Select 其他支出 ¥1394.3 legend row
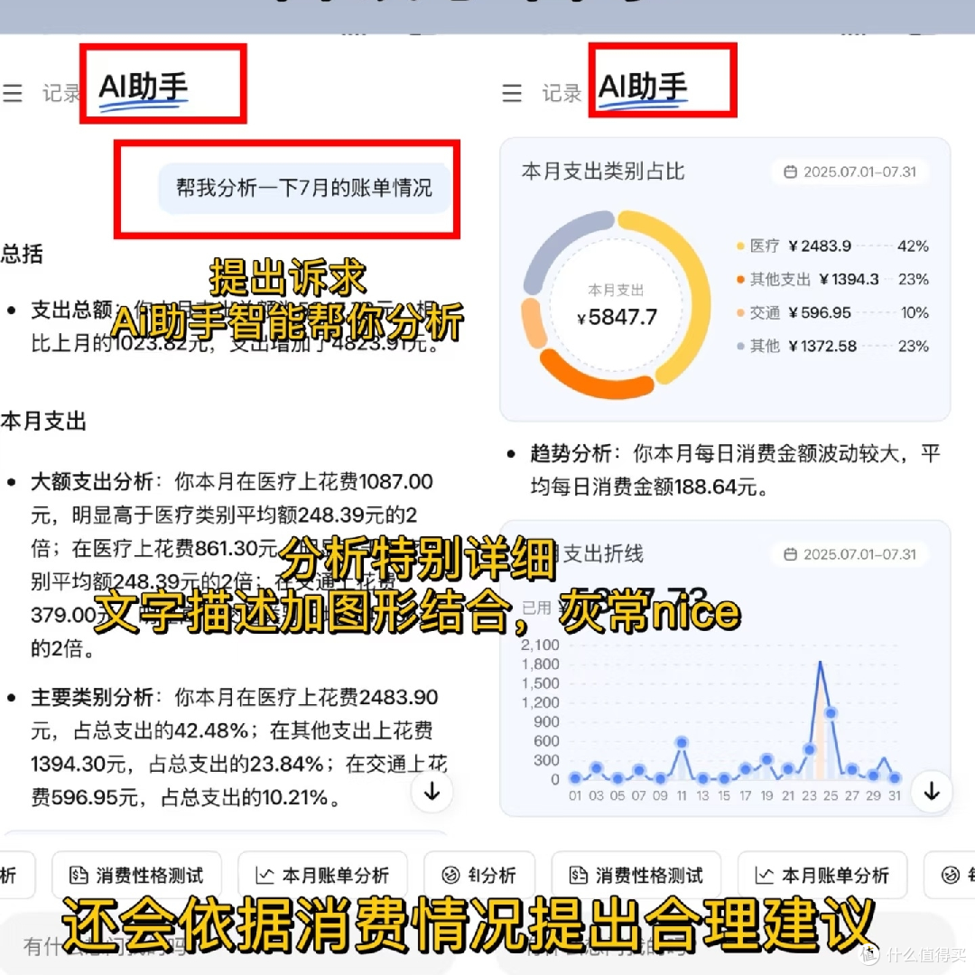 click(832, 279)
